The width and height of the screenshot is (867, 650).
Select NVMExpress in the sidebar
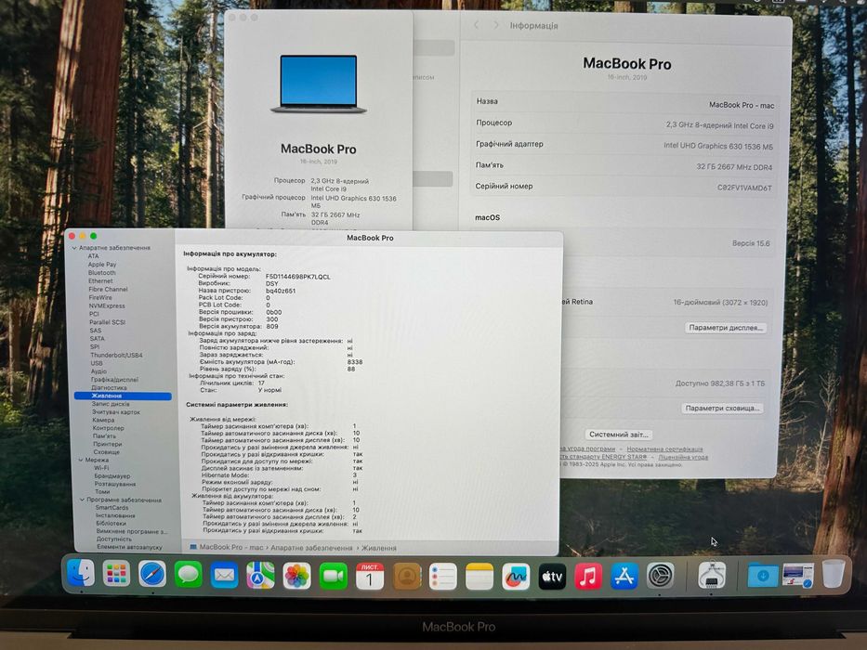107,305
